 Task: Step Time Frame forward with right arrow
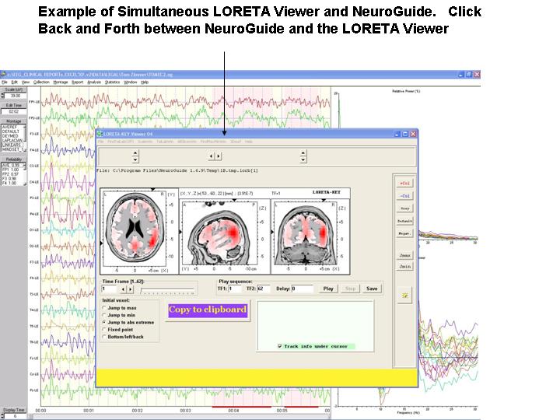click(x=131, y=289)
